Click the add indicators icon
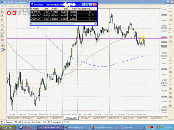 2,45
